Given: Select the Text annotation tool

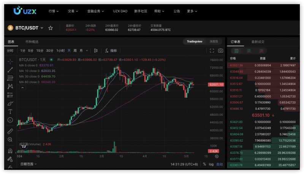Looking at the screenshot, I should [10, 112].
